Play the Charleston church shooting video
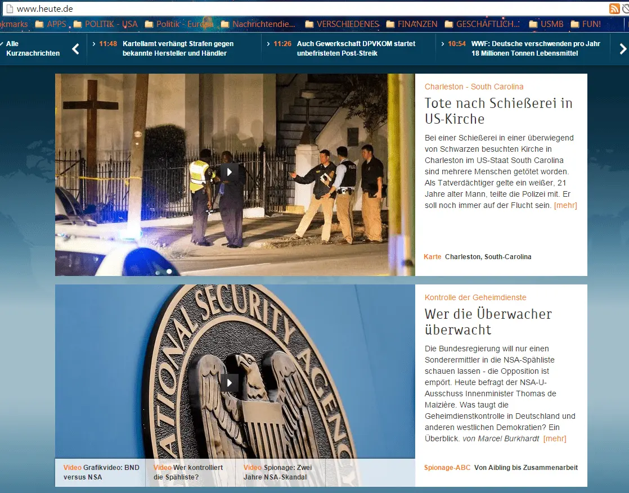Image resolution: width=629 pixels, height=493 pixels. 229,172
